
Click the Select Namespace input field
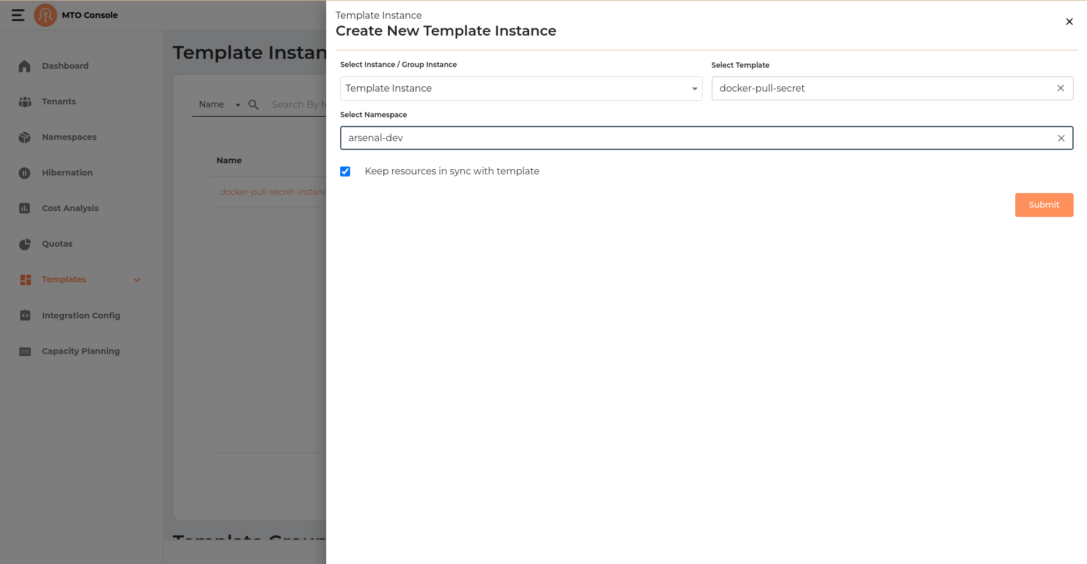pyautogui.click(x=694, y=138)
